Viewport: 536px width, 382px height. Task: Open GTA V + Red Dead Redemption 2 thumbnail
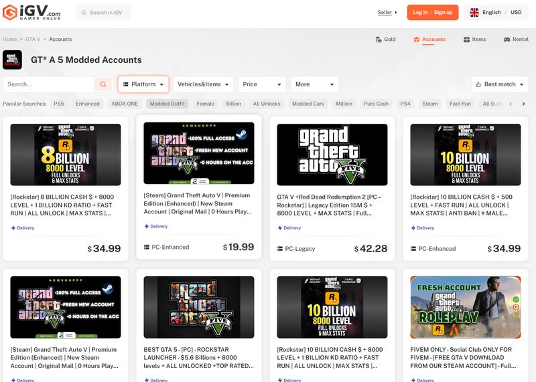(x=332, y=155)
